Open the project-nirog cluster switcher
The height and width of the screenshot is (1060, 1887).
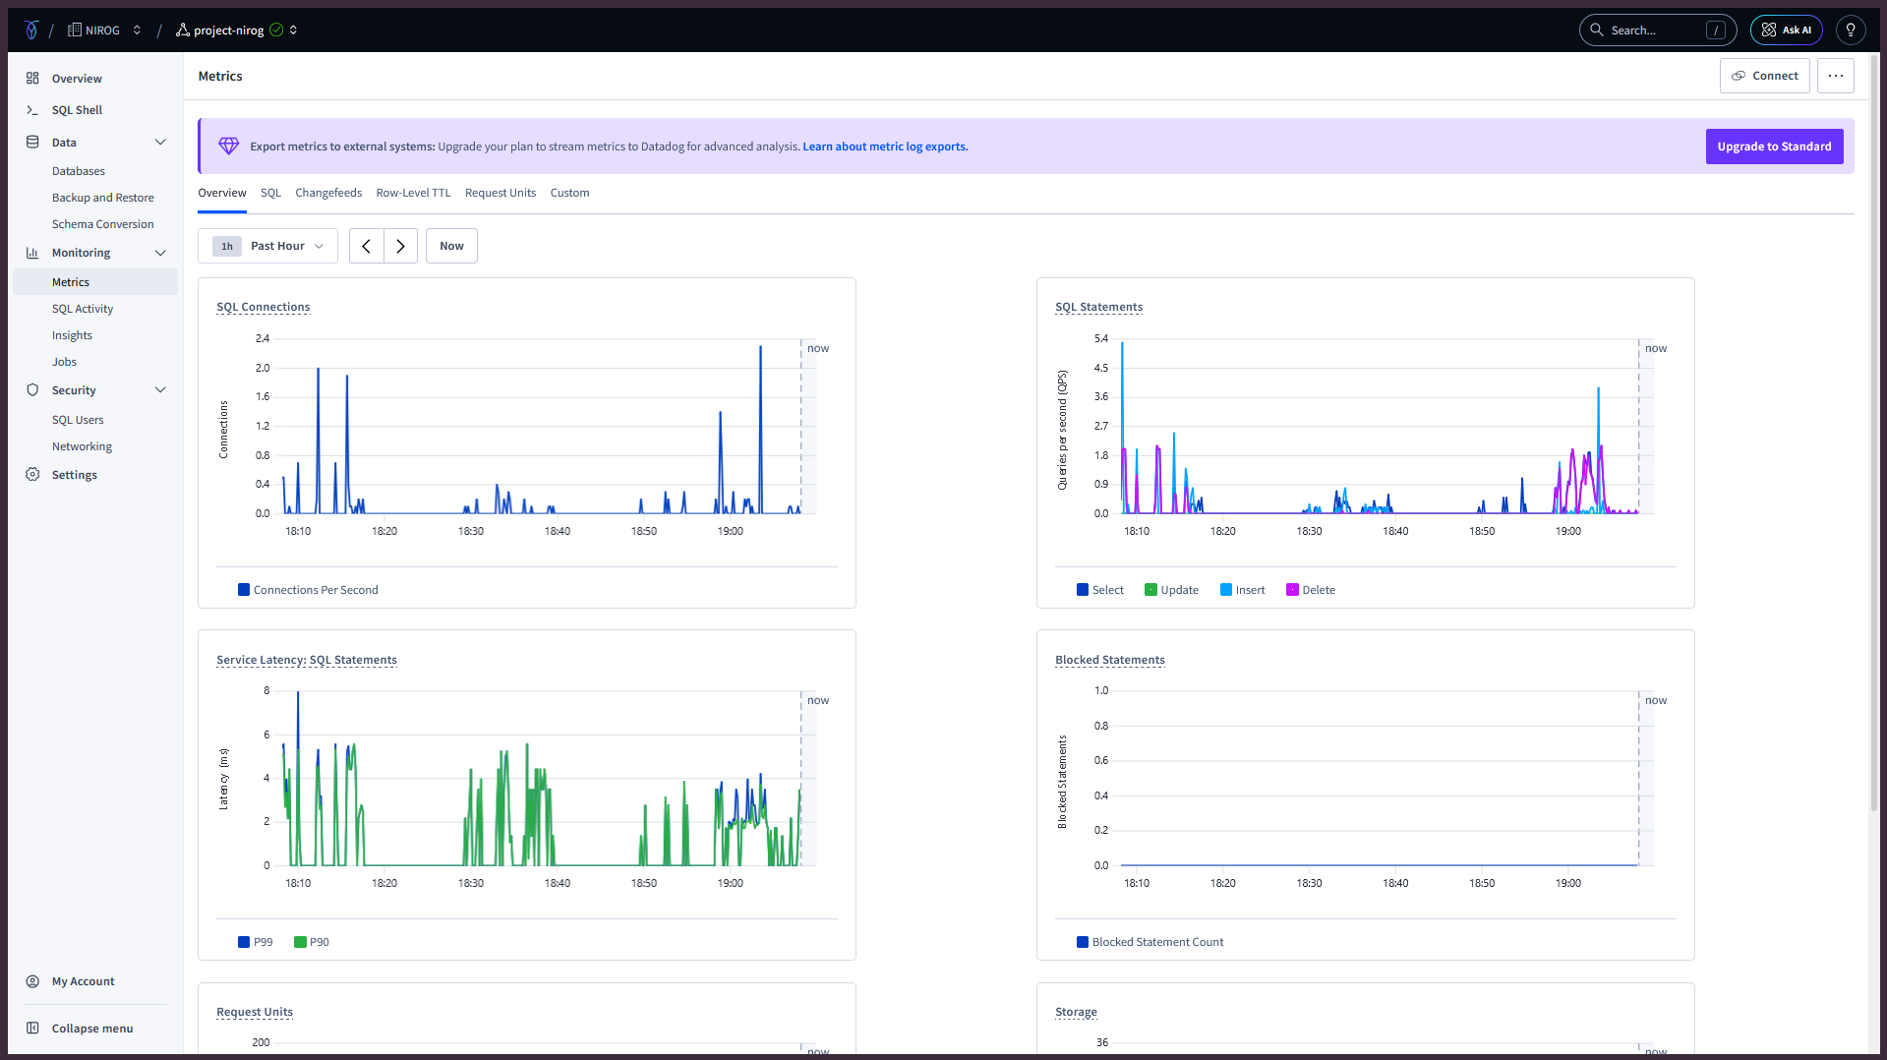tap(237, 30)
